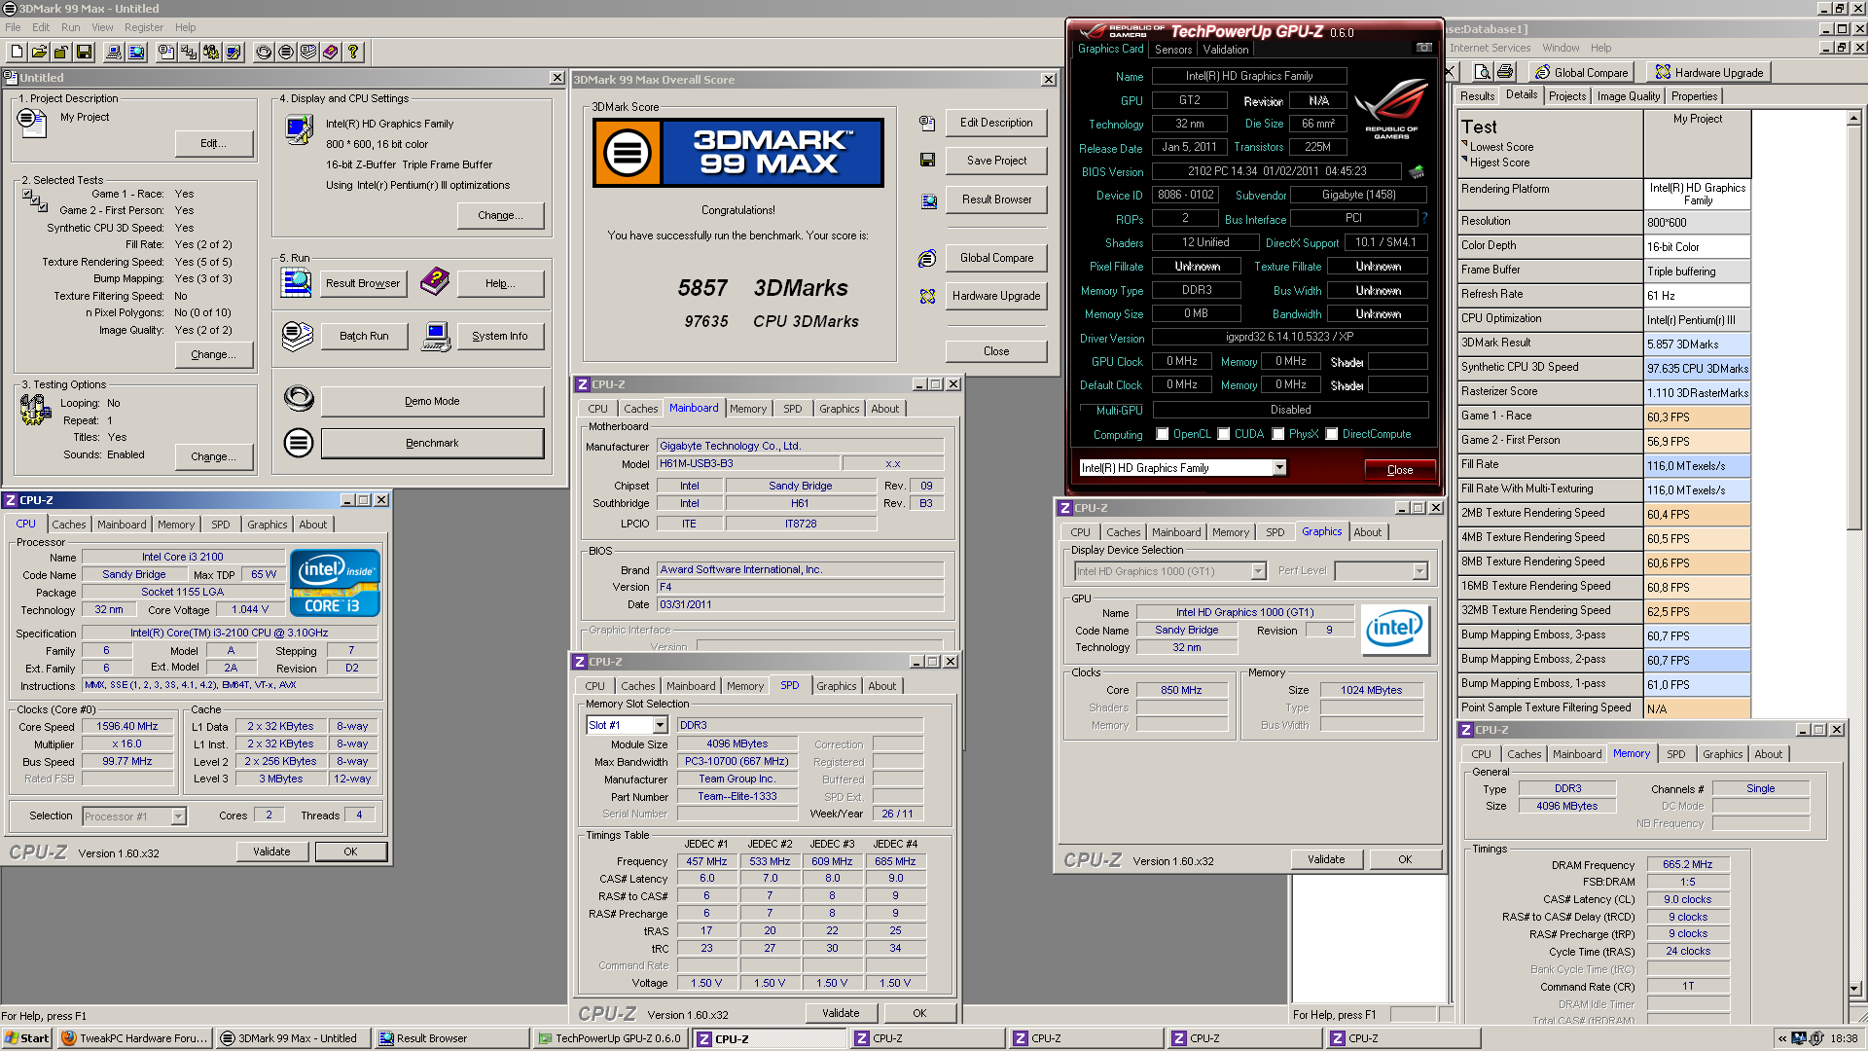
Task: Click the Result Browser scrollbar down arrow
Action: [1853, 989]
